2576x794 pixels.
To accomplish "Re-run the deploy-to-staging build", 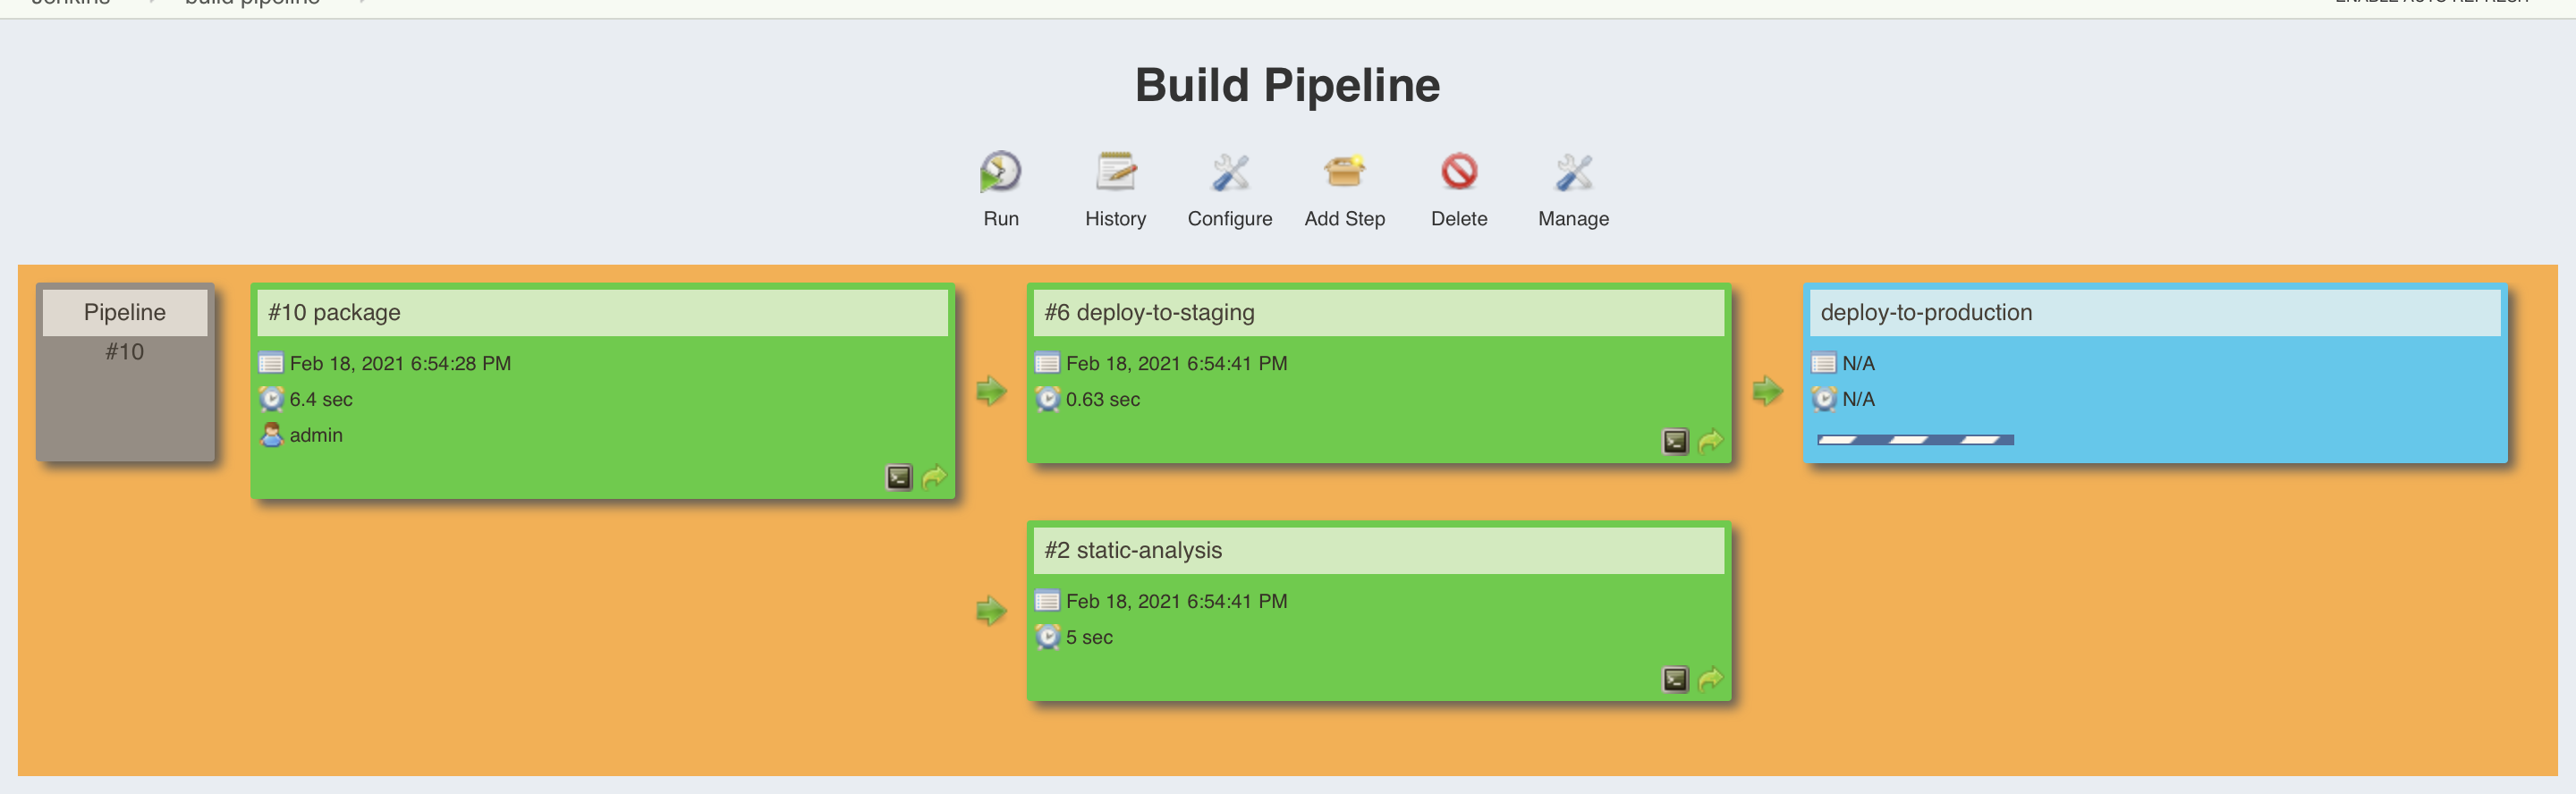I will [1710, 441].
